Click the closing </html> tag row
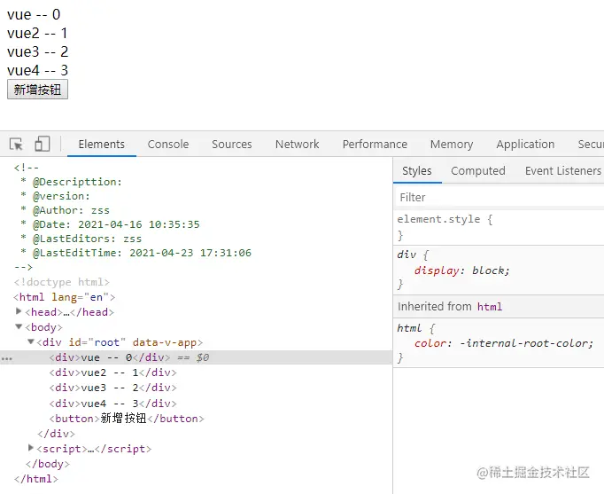Viewport: 604px width, 494px height. (x=35, y=479)
